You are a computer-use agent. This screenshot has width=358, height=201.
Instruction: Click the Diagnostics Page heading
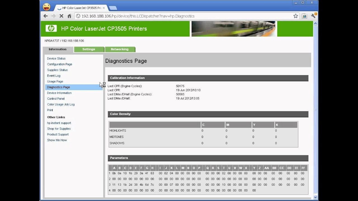coord(126,61)
